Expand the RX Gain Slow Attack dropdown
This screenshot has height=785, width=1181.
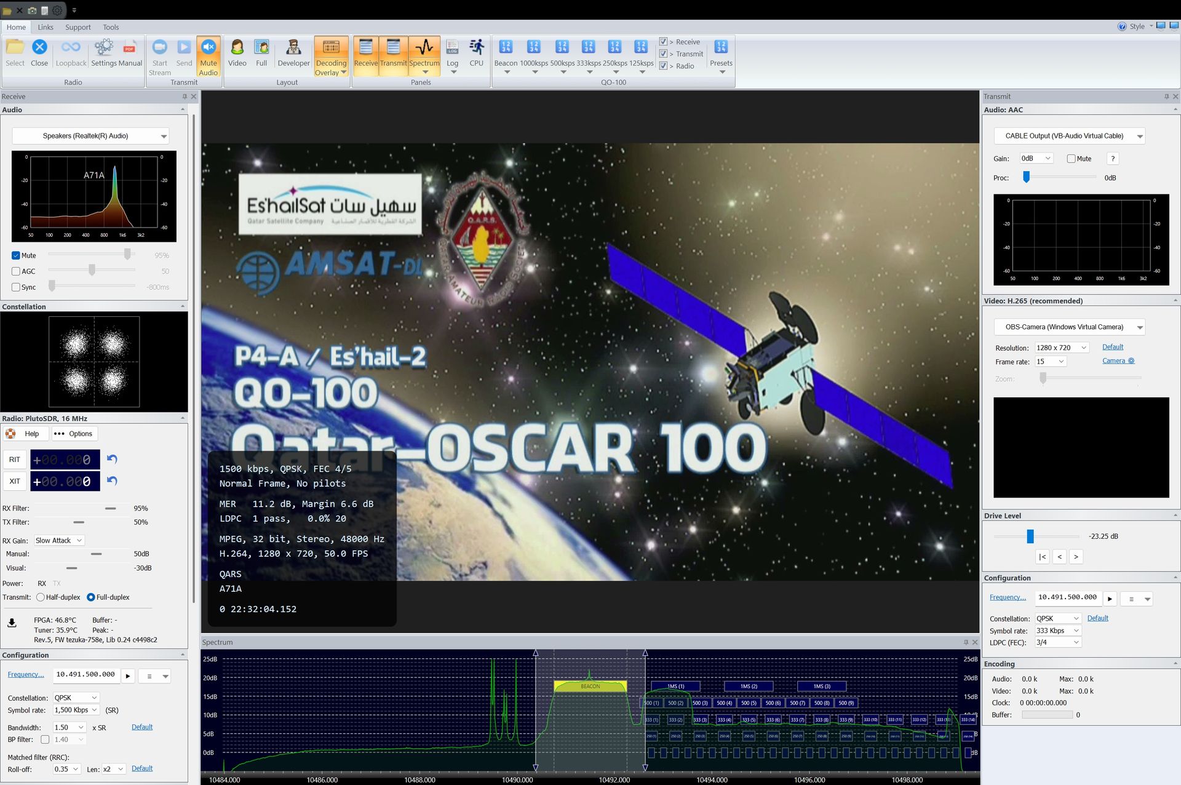(x=59, y=541)
